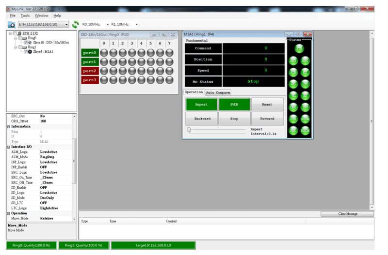Check the ETH_L132 root checkbox

click(x=15, y=33)
